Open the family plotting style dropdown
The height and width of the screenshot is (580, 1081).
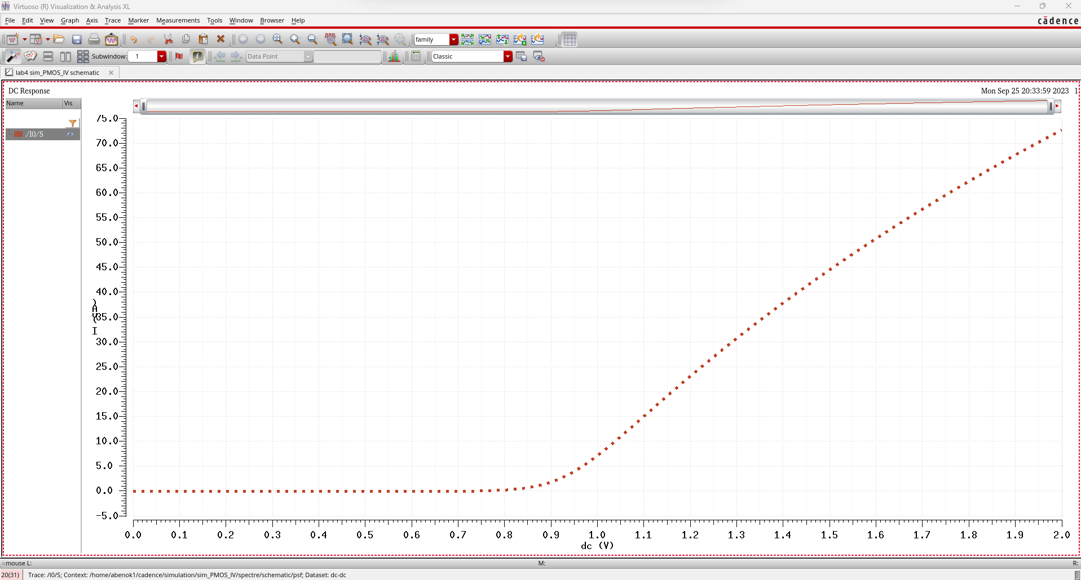(454, 39)
